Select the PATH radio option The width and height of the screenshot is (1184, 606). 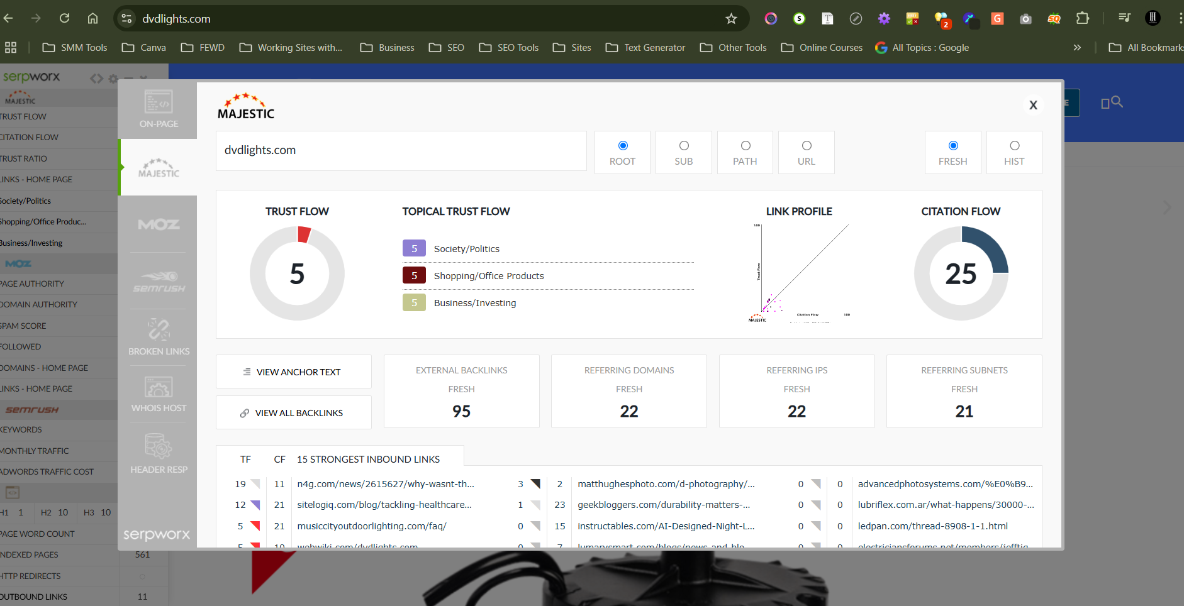[x=746, y=146]
